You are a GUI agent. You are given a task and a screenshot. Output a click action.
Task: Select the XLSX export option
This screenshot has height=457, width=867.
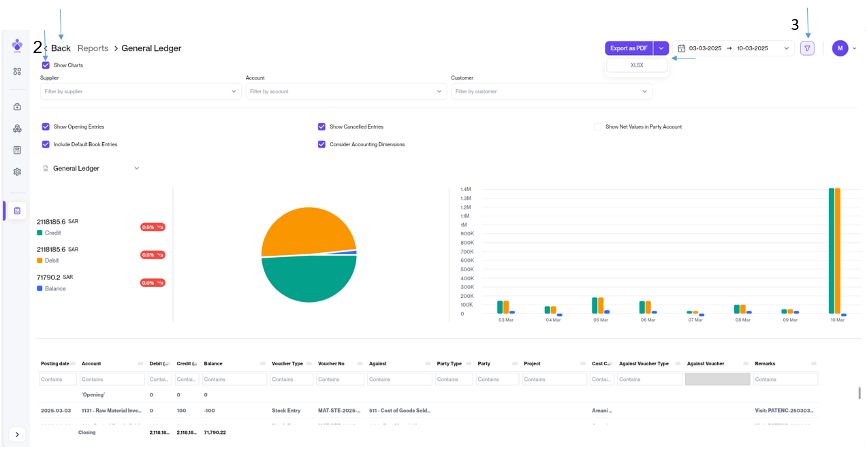tap(637, 65)
